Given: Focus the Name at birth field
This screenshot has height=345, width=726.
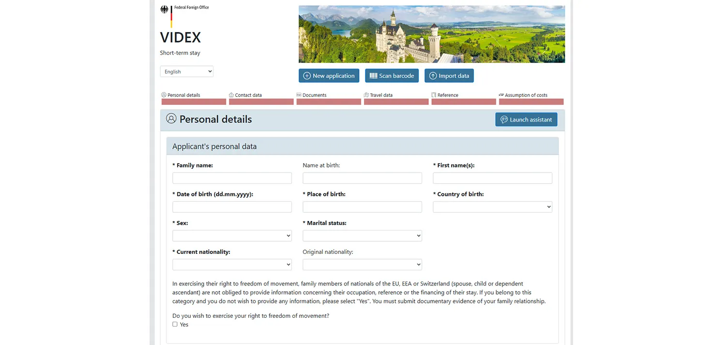Looking at the screenshot, I should tap(363, 178).
